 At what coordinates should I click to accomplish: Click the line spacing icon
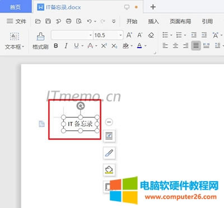(217, 45)
